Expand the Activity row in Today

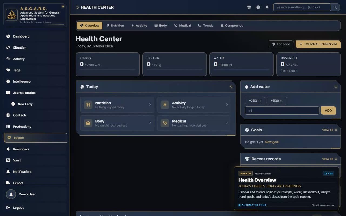pyautogui.click(x=194, y=105)
